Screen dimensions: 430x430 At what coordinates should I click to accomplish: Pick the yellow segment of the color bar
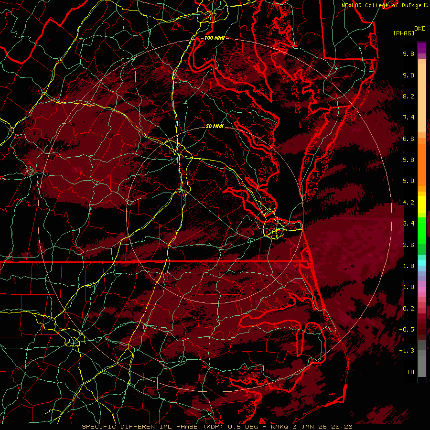pos(422,204)
